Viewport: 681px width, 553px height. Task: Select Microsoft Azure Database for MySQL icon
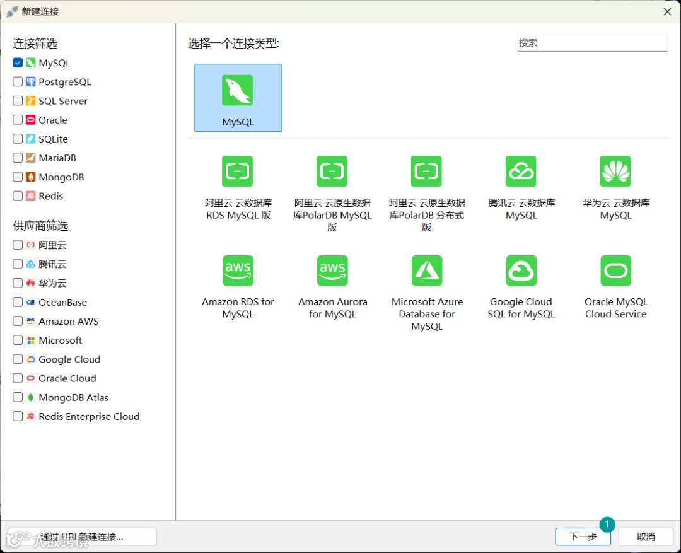(x=427, y=271)
